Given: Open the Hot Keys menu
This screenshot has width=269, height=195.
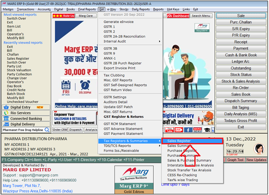Looking at the screenshot, I should pyautogui.click(x=173, y=9).
